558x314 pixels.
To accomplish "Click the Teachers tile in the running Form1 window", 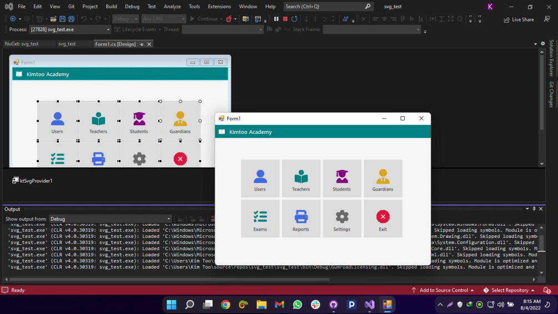I will (301, 178).
